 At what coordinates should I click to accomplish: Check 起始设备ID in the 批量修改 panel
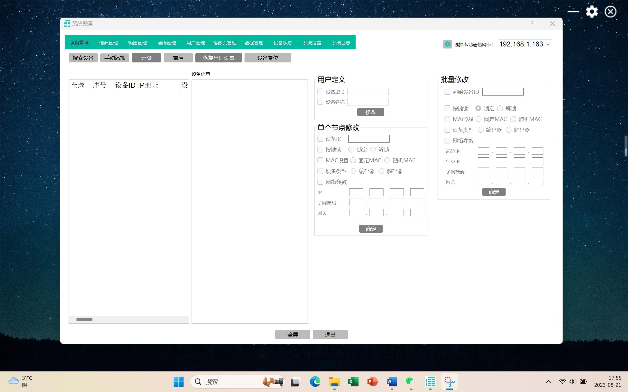pos(447,92)
